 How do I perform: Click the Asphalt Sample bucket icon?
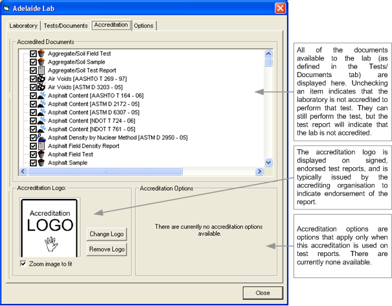click(41, 163)
